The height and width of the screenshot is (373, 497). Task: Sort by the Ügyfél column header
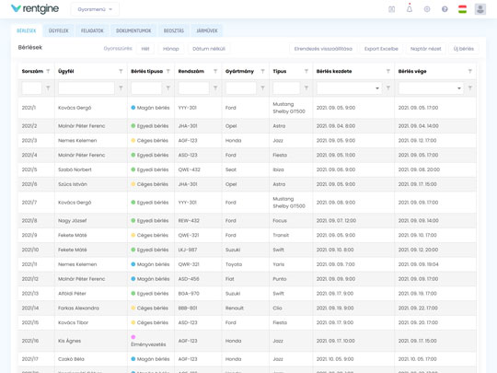[66, 71]
